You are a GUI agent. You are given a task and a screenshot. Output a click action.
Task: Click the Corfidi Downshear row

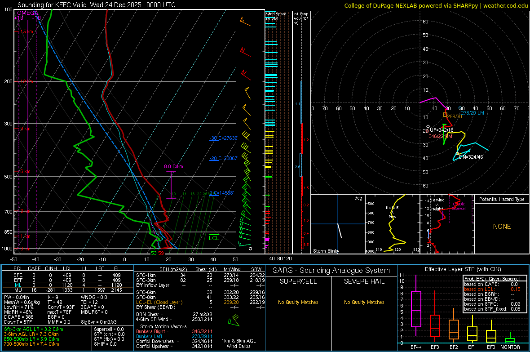tap(174, 341)
